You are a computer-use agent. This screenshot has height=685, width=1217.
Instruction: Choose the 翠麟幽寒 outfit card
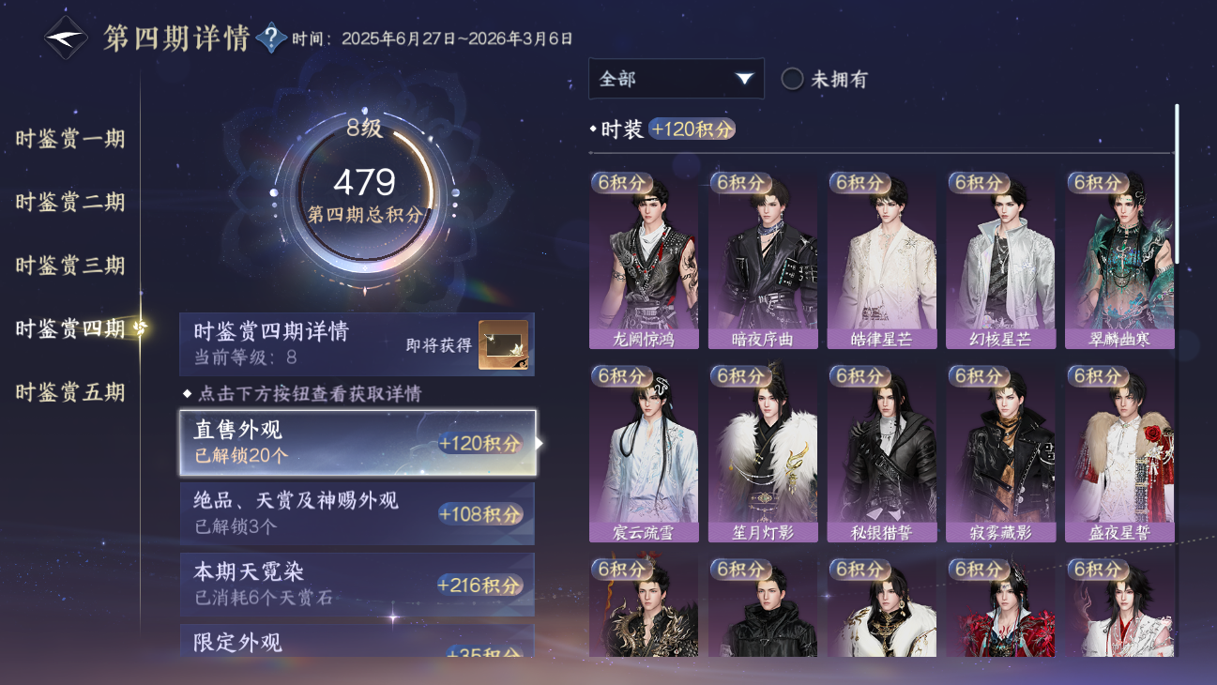pos(1119,260)
